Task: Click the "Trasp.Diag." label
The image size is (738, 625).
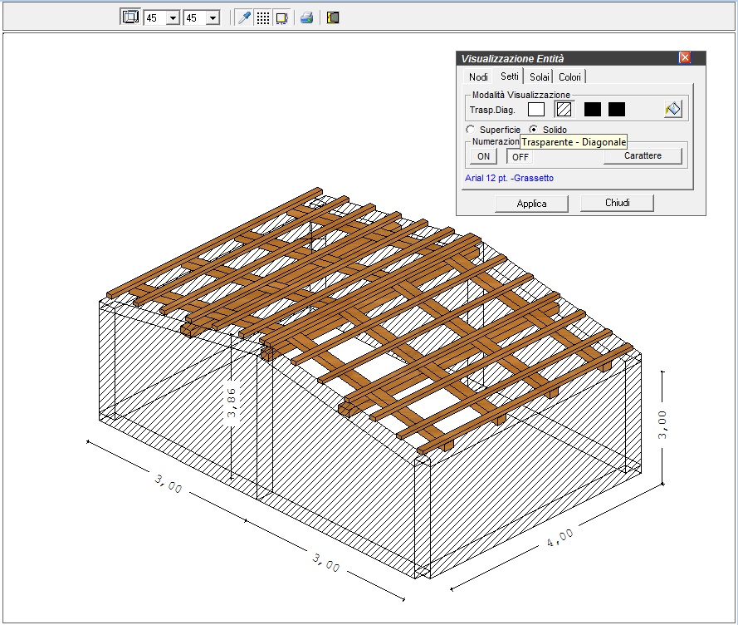Action: [x=492, y=110]
